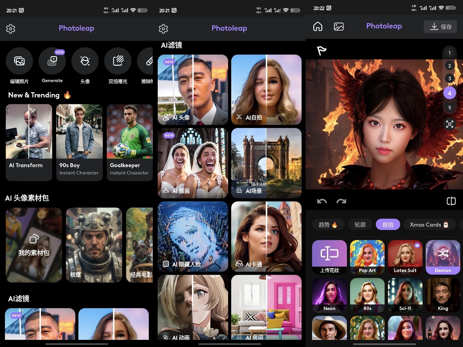The image size is (463, 347).
Task: Choose the 80s style
Action: 367,295
